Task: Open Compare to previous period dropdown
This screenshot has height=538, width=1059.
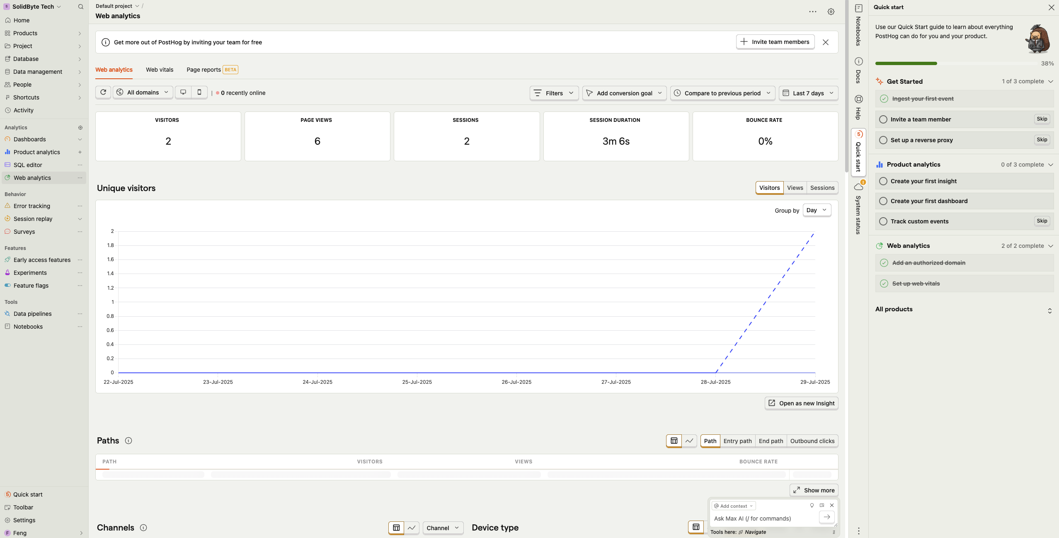Action: [723, 93]
